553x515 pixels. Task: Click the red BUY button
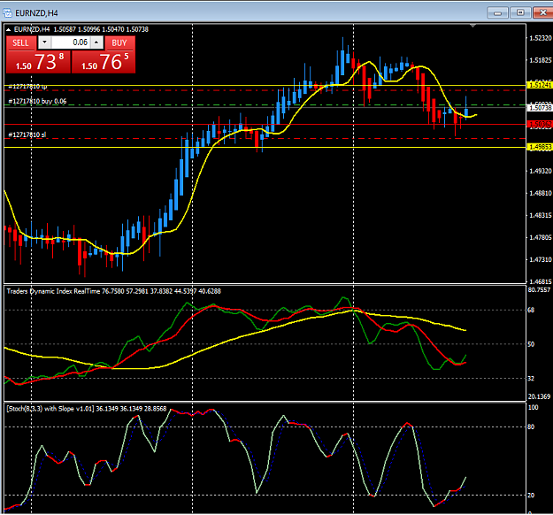point(119,43)
